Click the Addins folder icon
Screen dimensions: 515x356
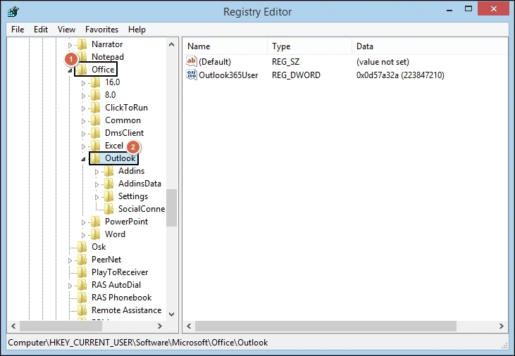click(x=108, y=171)
